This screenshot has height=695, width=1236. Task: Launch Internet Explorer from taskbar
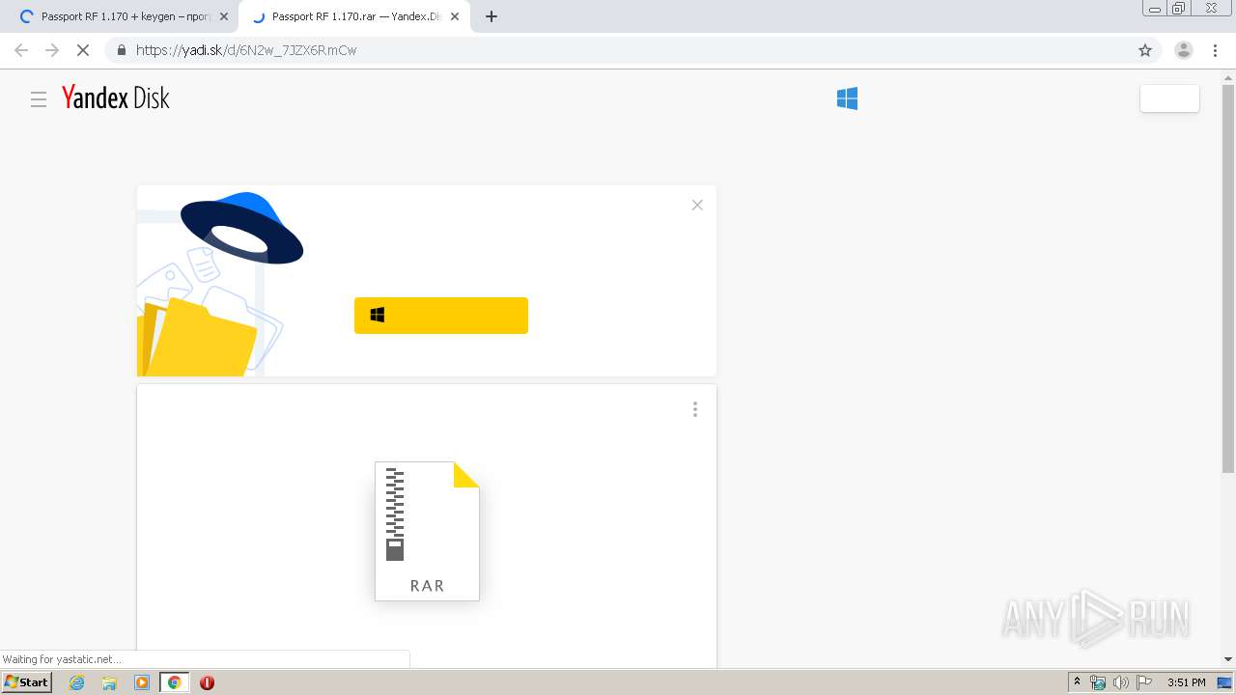pos(77,682)
